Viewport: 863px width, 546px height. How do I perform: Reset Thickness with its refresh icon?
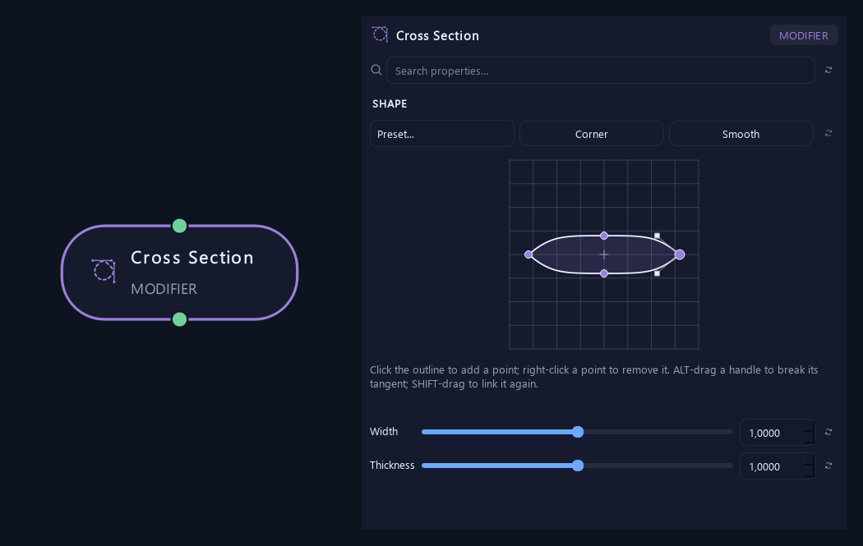pyautogui.click(x=828, y=466)
